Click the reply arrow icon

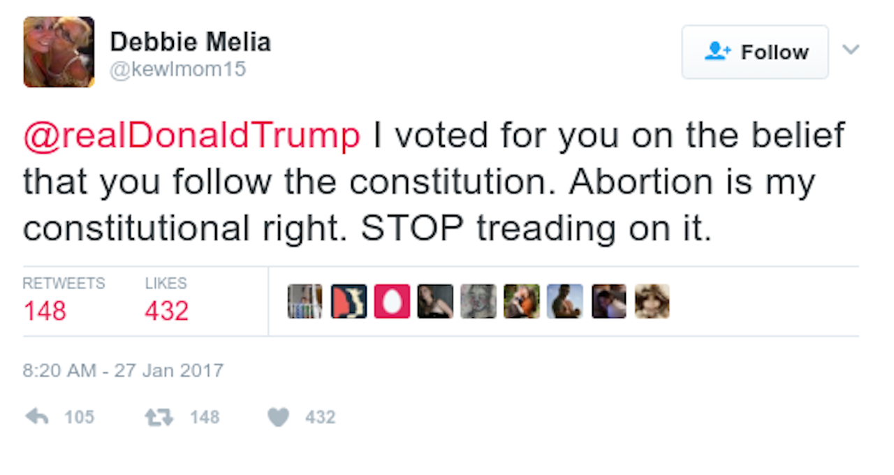pos(36,417)
